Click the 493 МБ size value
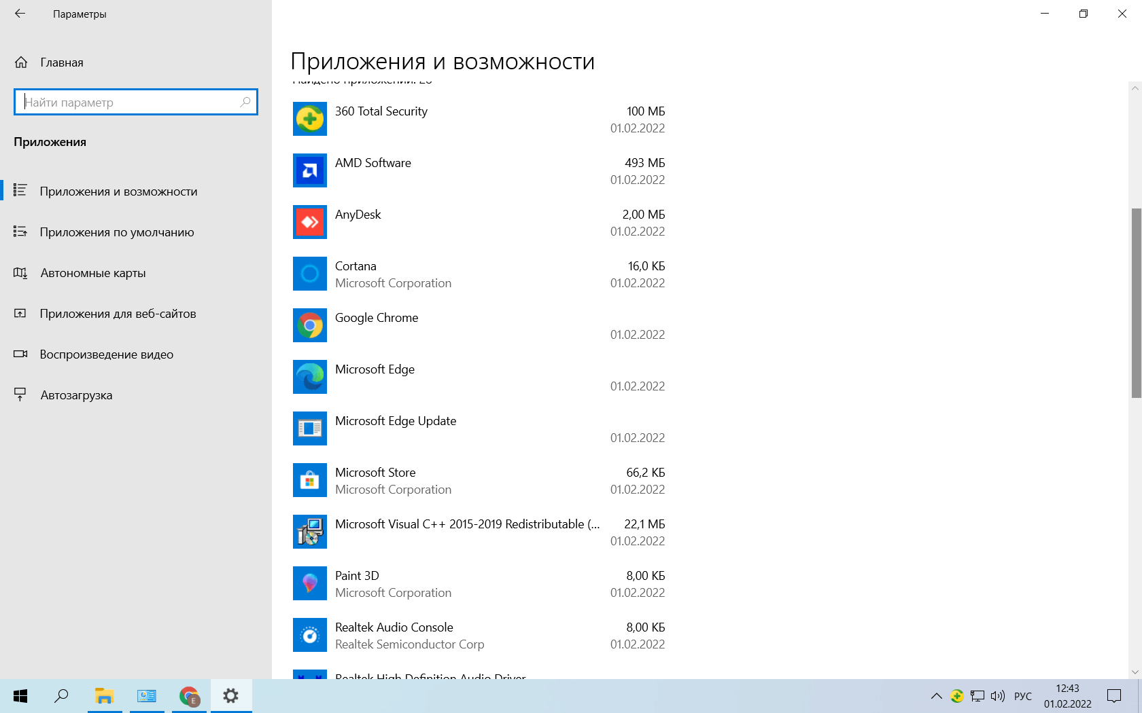Screen dimensions: 1142x713 (645, 163)
